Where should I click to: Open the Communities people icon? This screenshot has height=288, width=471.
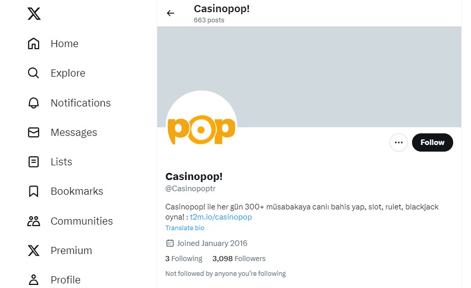click(x=34, y=221)
